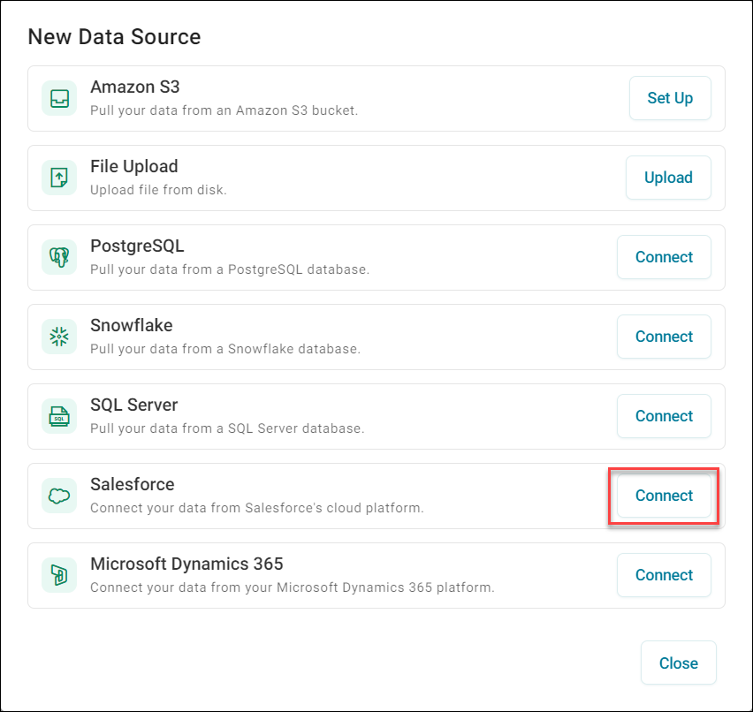Click "Pull your data from a PostgreSQL database."

click(230, 269)
